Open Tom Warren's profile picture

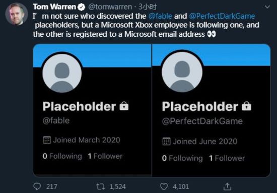(17, 14)
